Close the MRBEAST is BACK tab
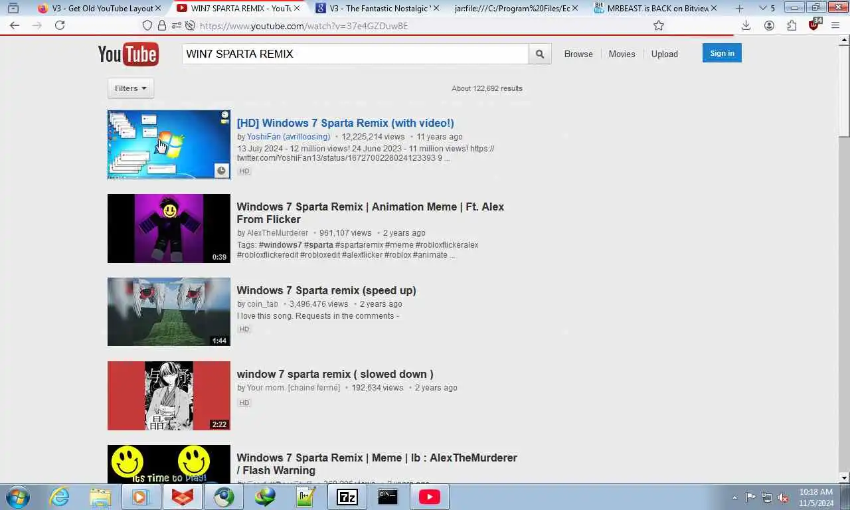This screenshot has height=510, width=850. click(x=714, y=8)
